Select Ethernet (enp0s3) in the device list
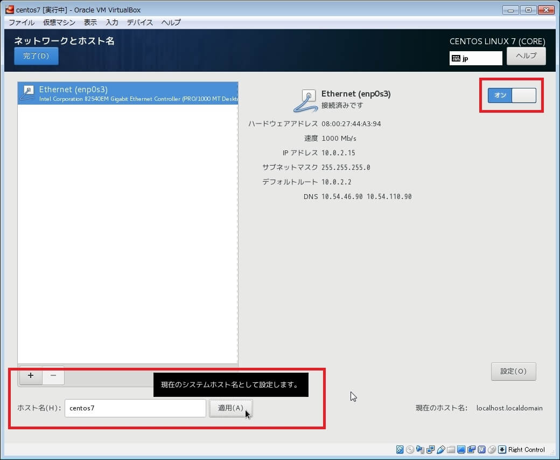The image size is (560, 460). click(128, 93)
